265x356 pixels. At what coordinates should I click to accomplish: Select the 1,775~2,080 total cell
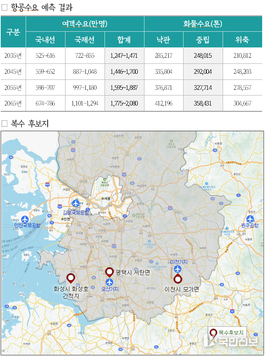point(124,103)
